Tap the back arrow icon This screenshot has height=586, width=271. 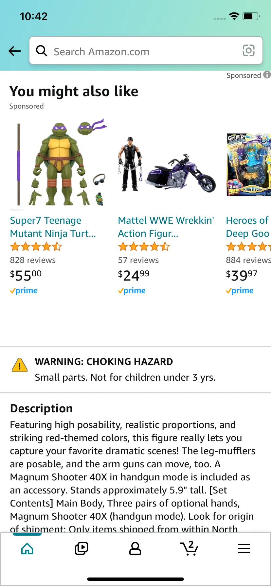(x=14, y=51)
